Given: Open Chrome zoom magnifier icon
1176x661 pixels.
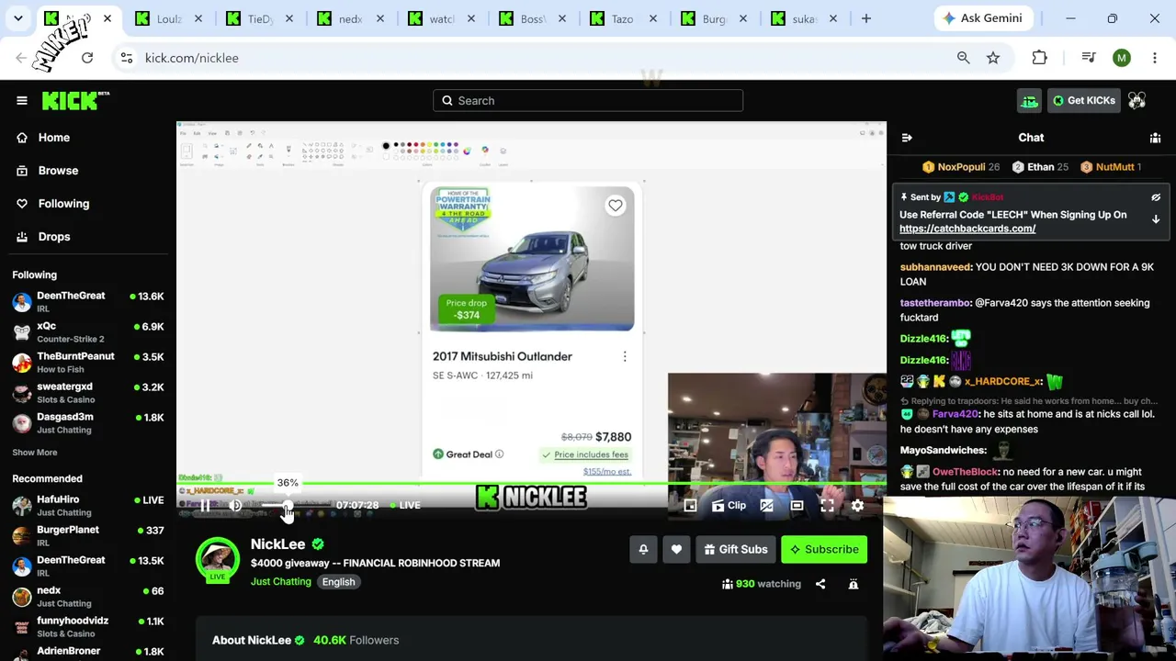Looking at the screenshot, I should [963, 58].
